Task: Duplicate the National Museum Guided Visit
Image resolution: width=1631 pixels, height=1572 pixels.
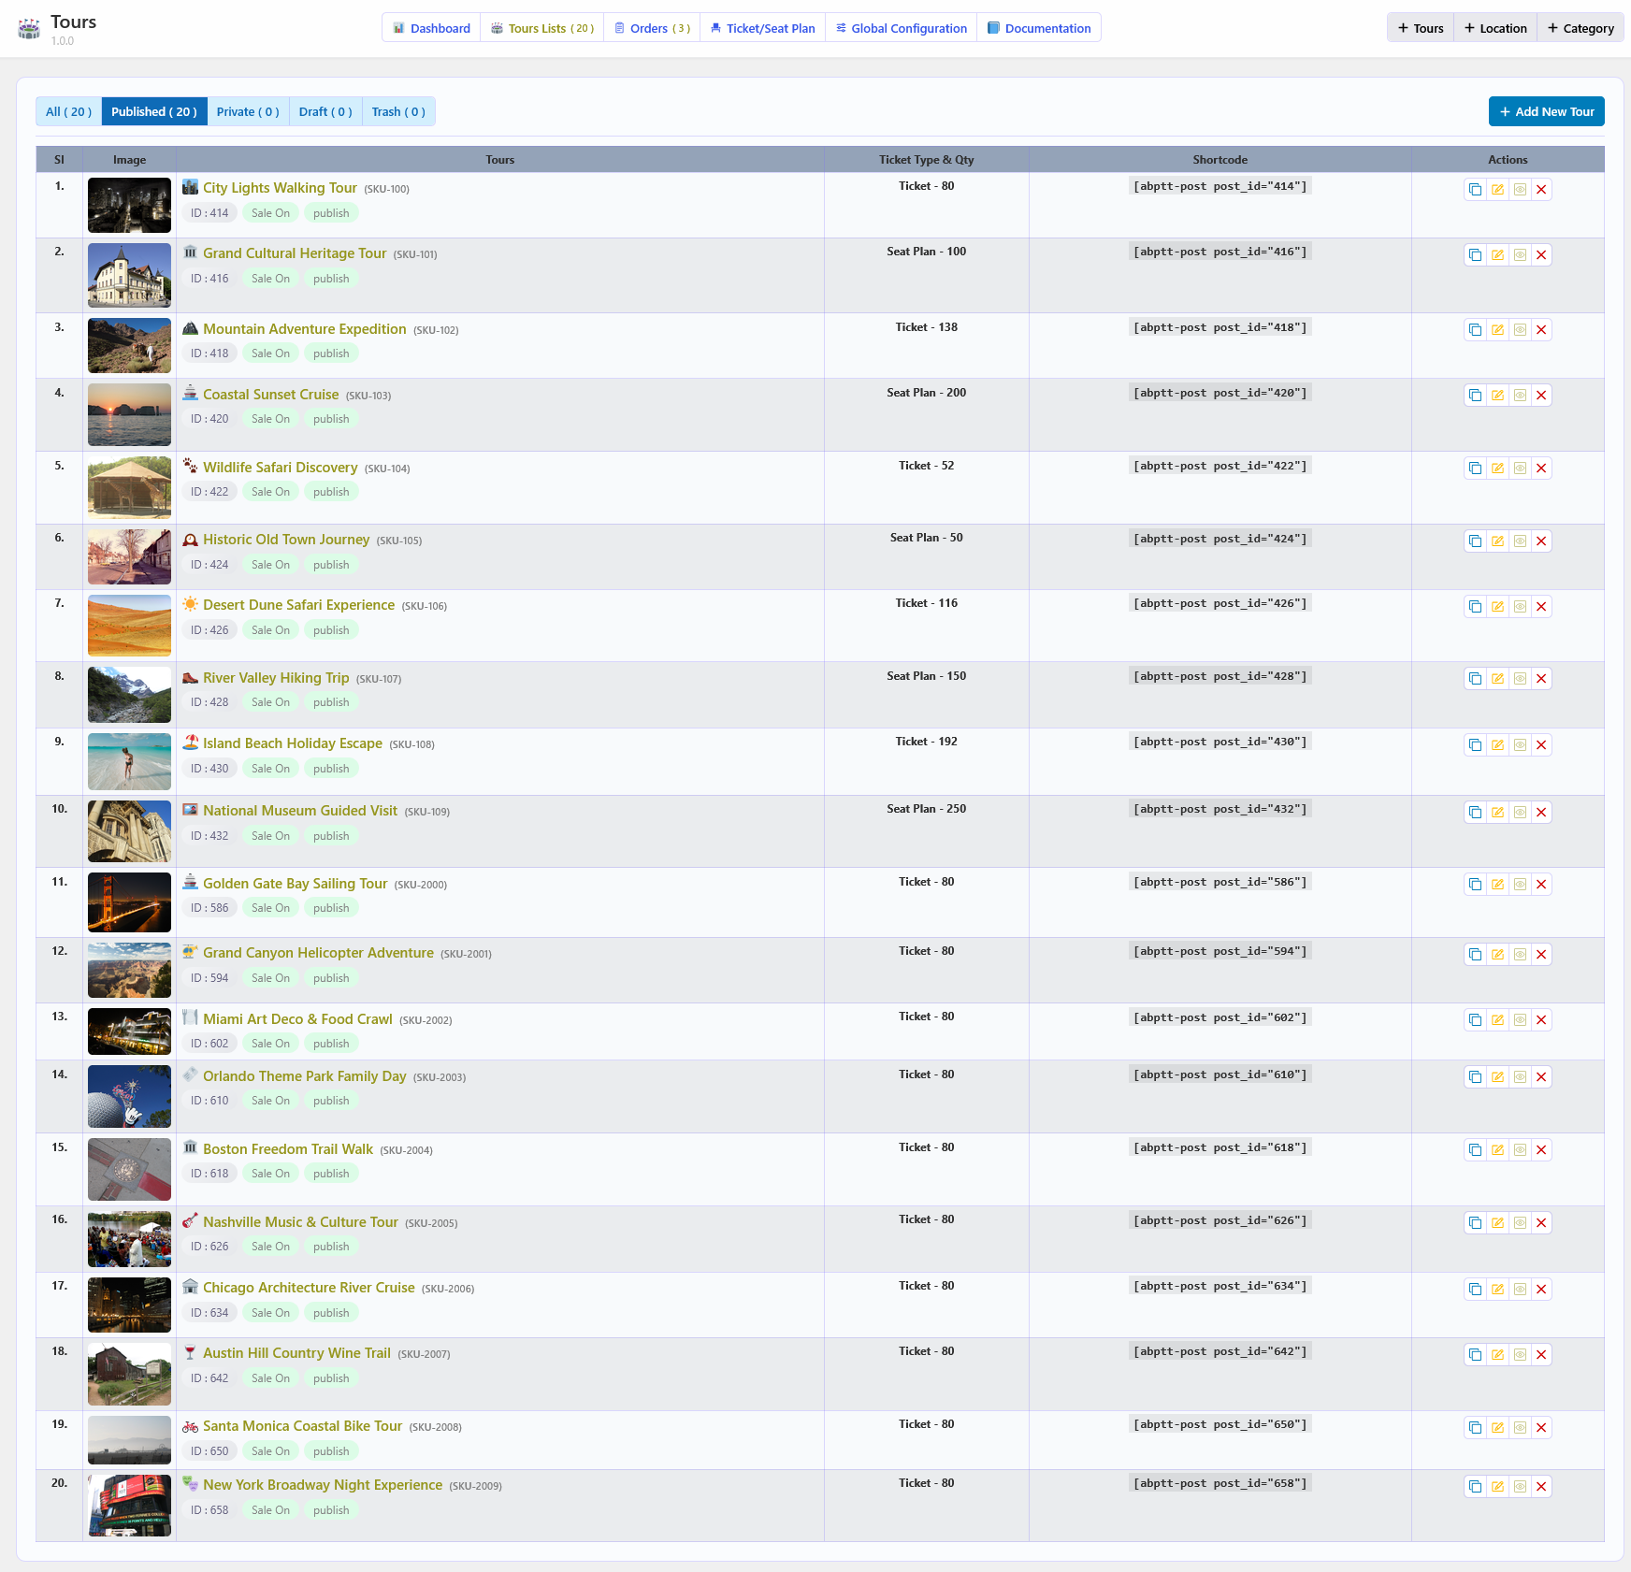Action: tap(1475, 813)
